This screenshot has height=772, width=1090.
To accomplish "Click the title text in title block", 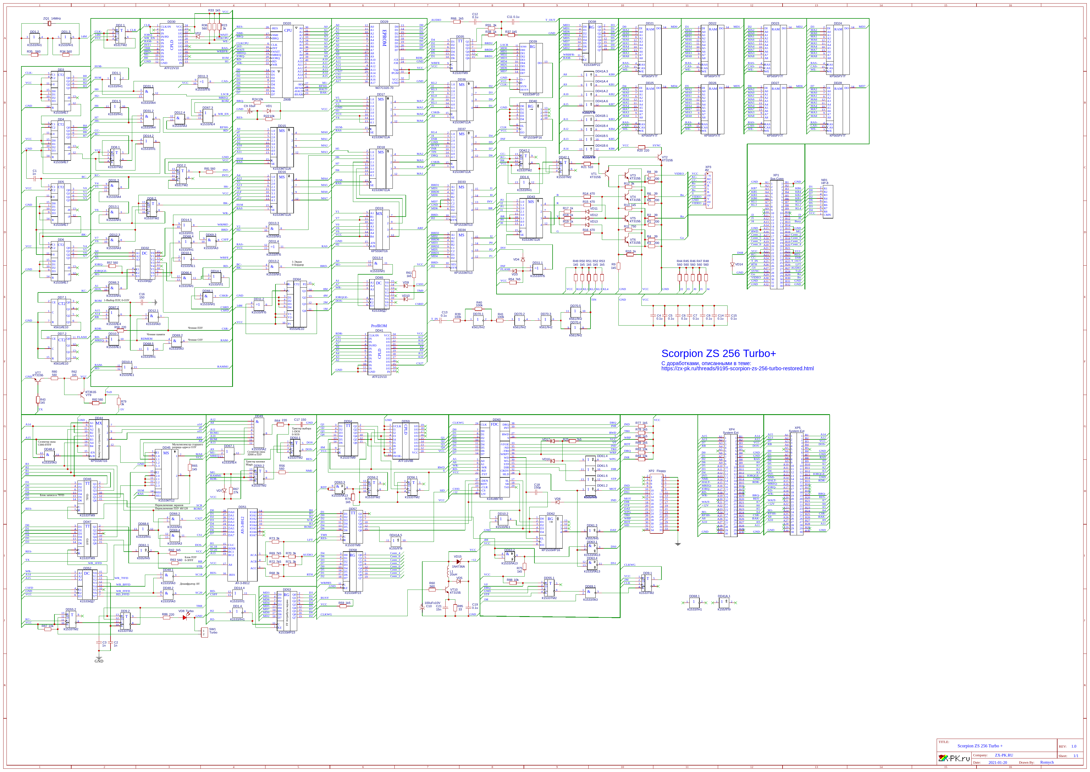I will click(x=980, y=746).
